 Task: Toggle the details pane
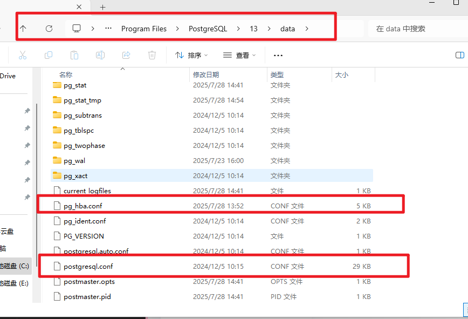[x=459, y=55]
